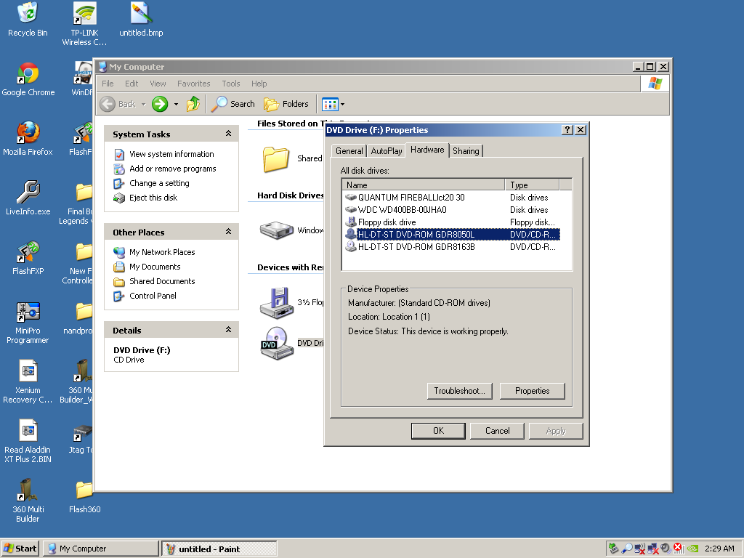Viewport: 744px width, 558px height.
Task: Select the hard disk drive icon
Action: [277, 230]
